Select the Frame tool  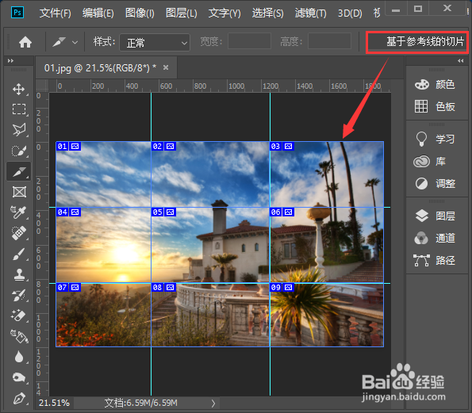click(19, 192)
